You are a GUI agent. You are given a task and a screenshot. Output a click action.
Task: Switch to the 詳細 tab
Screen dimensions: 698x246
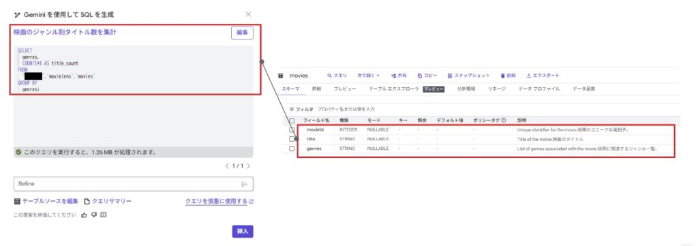pos(316,89)
